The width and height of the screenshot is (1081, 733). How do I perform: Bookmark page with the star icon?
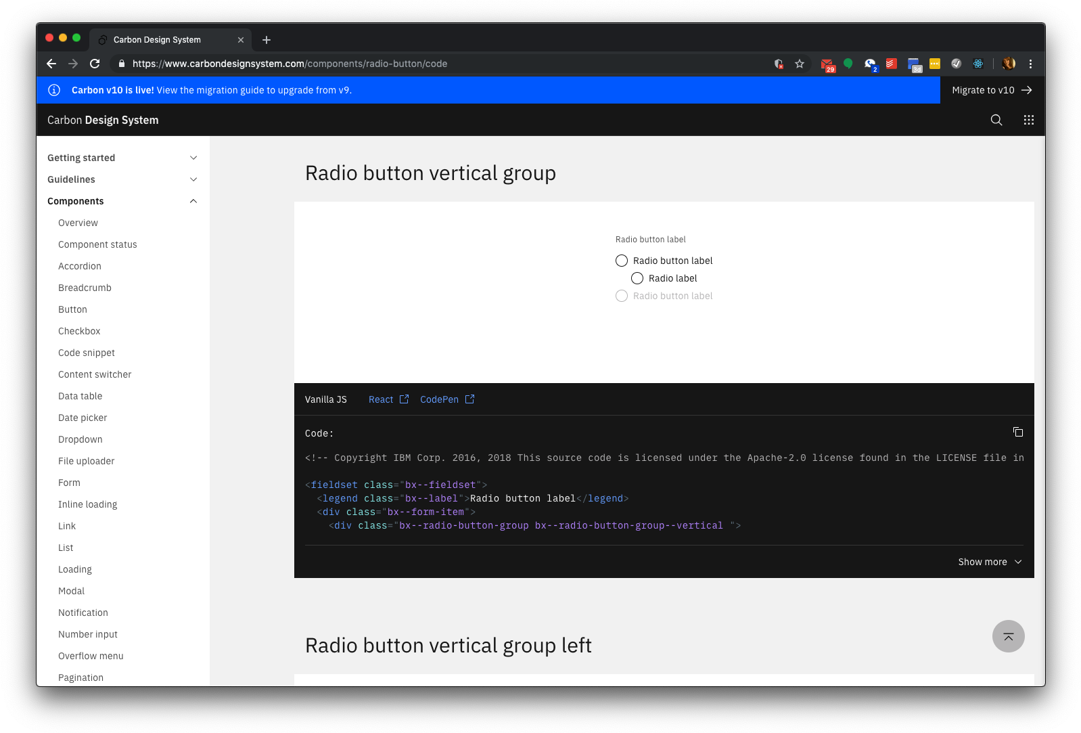click(800, 64)
